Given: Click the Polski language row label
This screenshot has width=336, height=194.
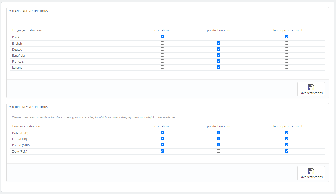Looking at the screenshot, I should tap(16, 37).
